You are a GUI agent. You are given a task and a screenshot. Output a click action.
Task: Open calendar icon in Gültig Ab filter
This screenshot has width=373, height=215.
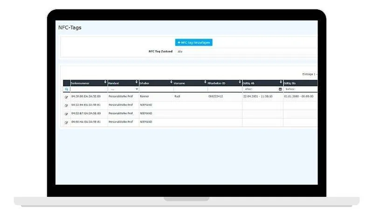pyautogui.click(x=280, y=89)
